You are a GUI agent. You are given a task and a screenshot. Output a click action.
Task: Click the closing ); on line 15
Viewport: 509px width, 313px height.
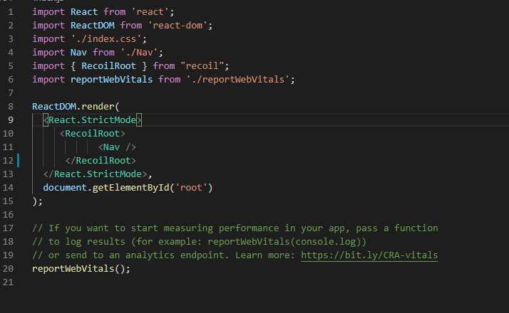37,201
